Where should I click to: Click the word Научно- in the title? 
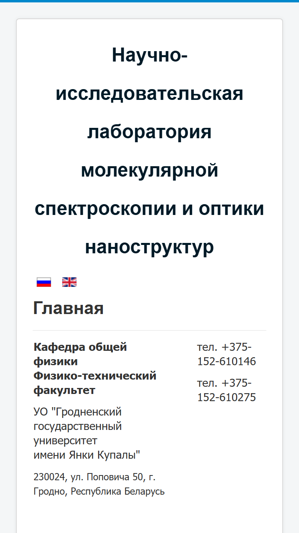[x=149, y=55]
